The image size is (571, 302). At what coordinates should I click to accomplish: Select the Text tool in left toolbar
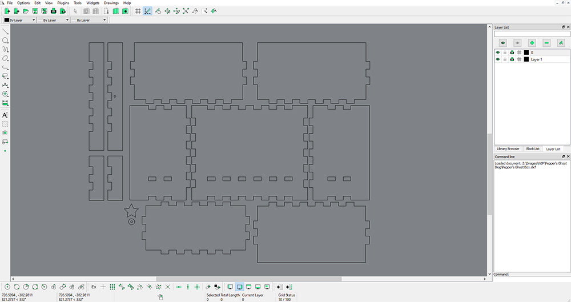[x=5, y=115]
